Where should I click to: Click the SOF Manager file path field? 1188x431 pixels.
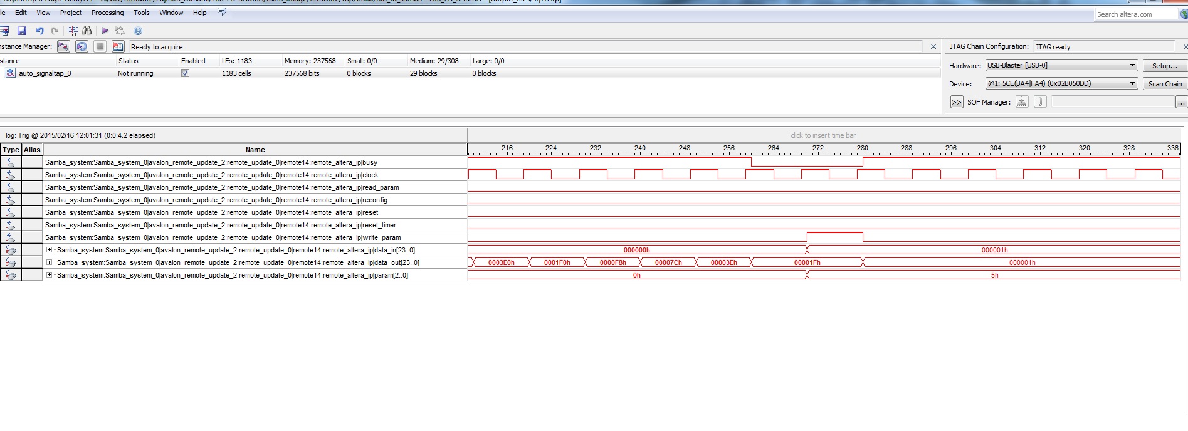pyautogui.click(x=1113, y=102)
